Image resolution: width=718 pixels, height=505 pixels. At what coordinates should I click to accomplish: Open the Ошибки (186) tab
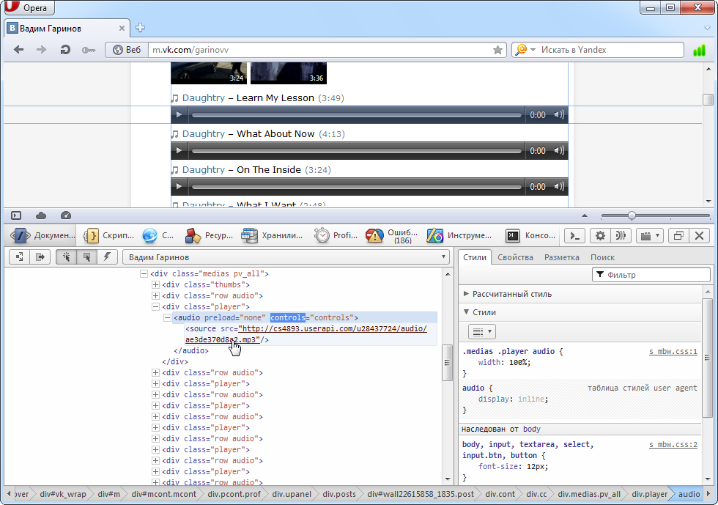coord(391,235)
